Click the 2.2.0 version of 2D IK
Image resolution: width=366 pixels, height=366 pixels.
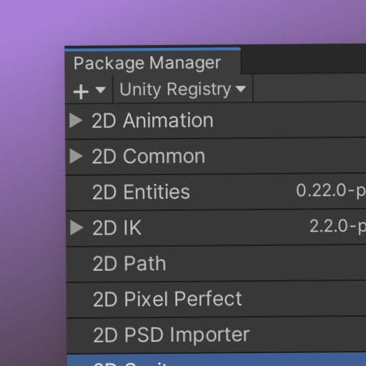pyautogui.click(x=337, y=226)
